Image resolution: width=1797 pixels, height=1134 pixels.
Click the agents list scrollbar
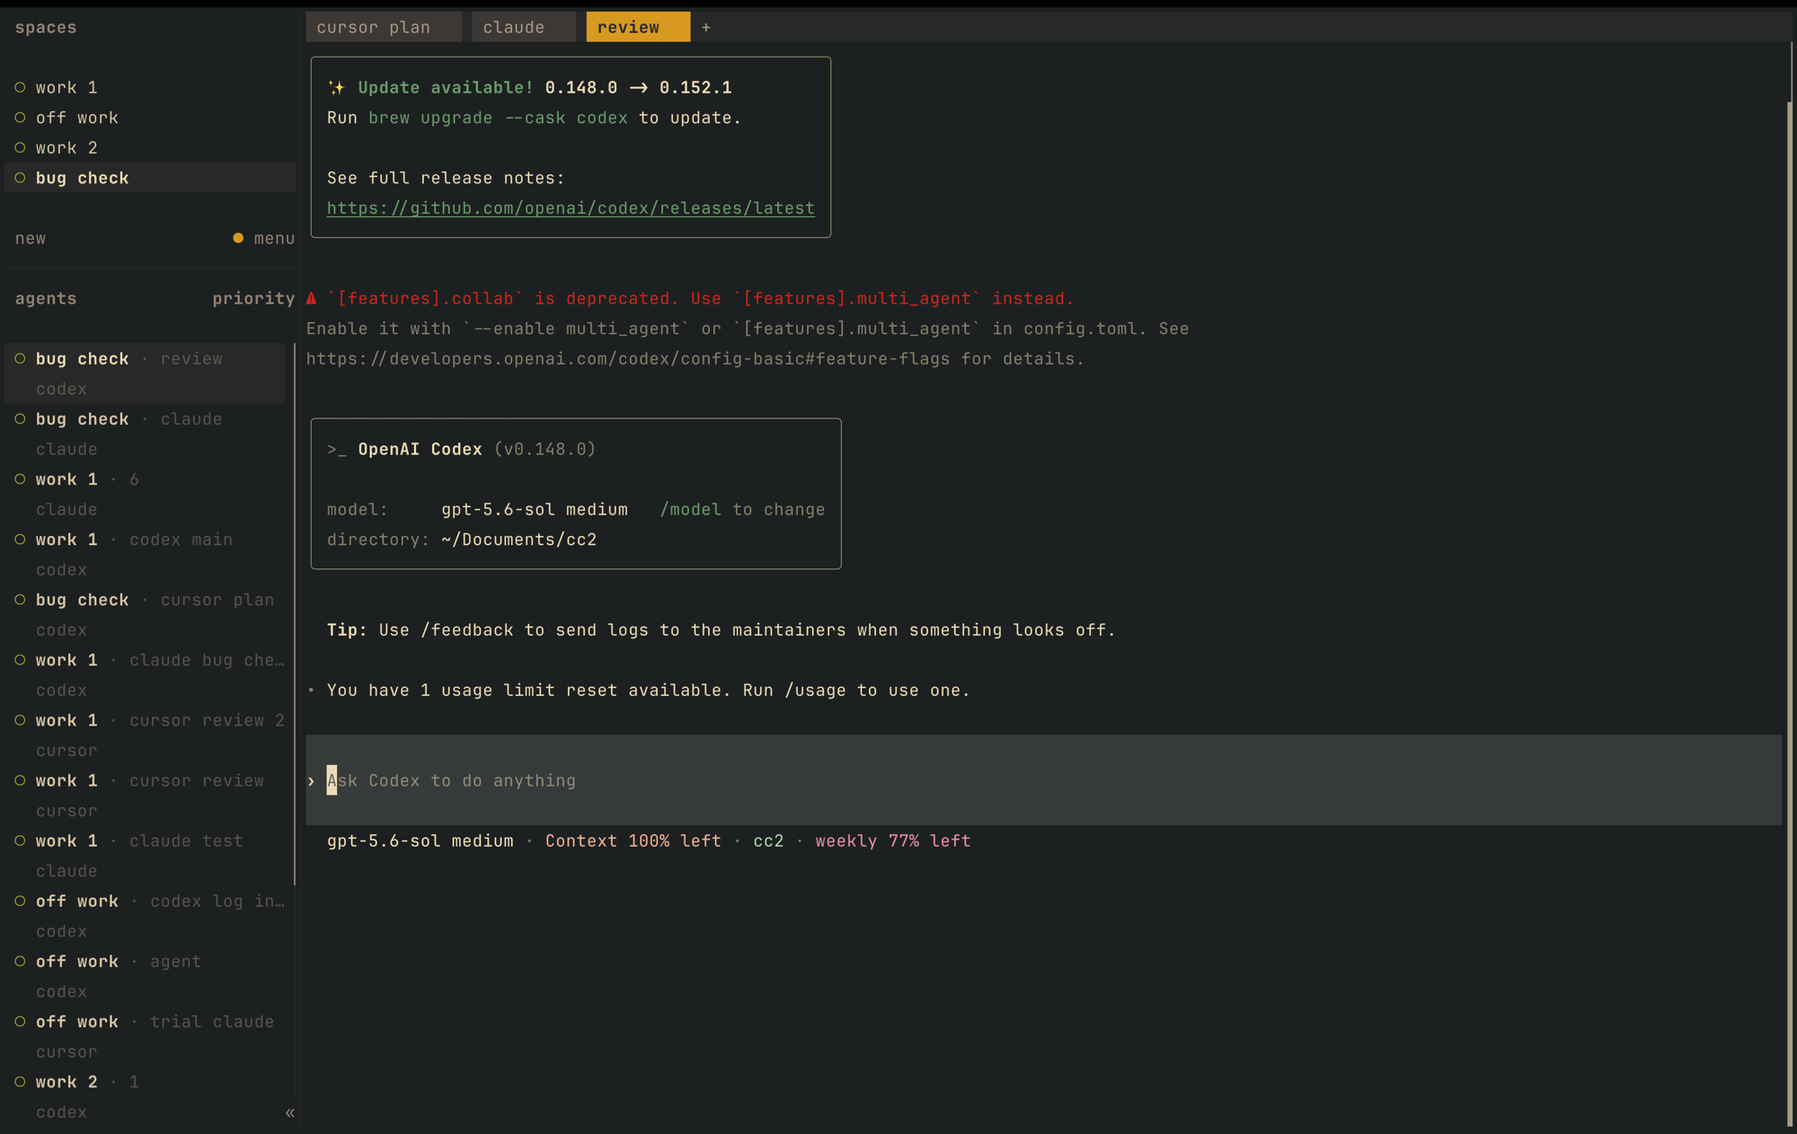click(295, 613)
